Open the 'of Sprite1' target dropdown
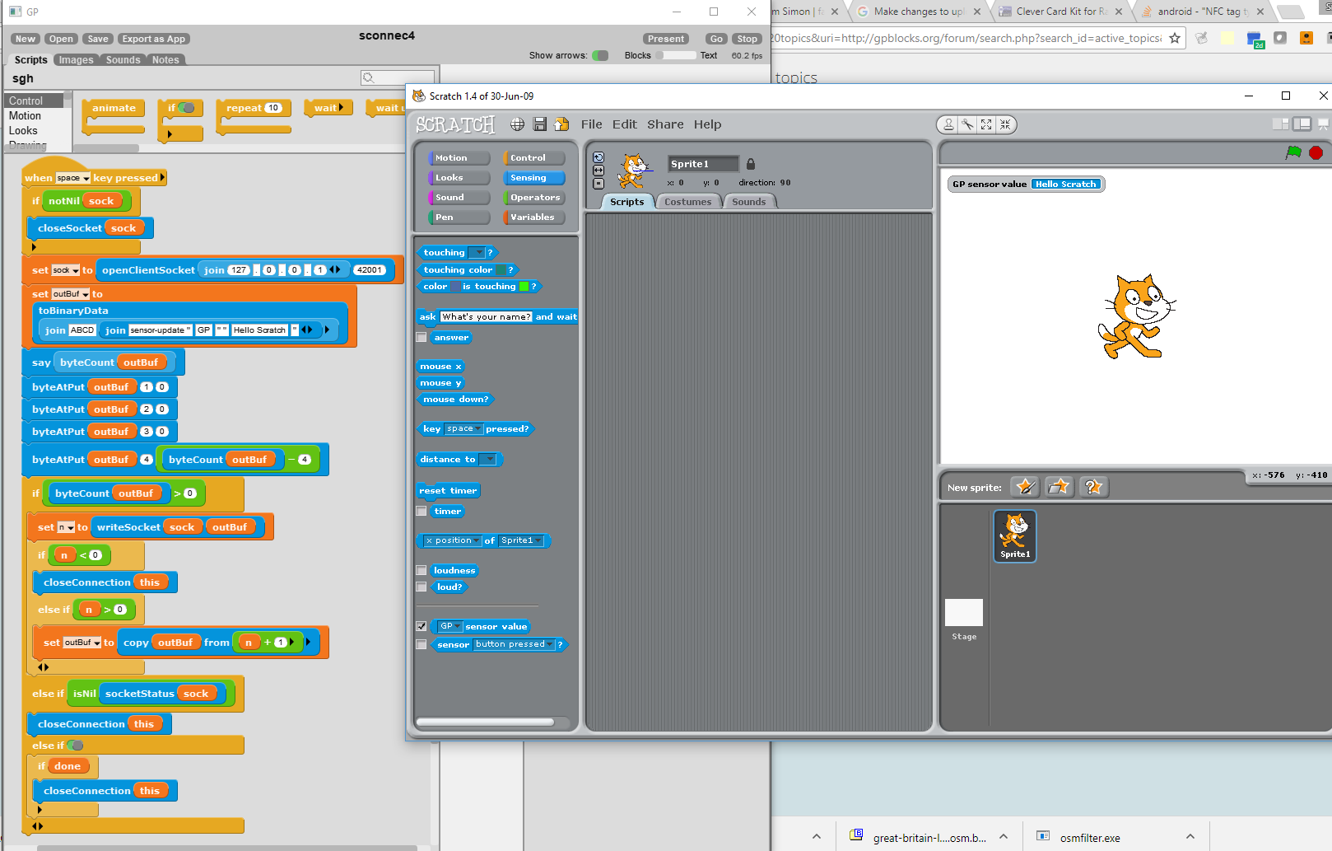The image size is (1332, 851). tap(538, 541)
